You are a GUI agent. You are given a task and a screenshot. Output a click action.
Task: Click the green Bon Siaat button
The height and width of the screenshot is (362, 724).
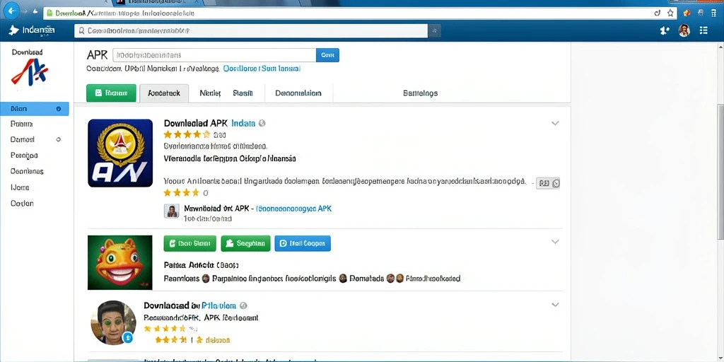pyautogui.click(x=189, y=243)
